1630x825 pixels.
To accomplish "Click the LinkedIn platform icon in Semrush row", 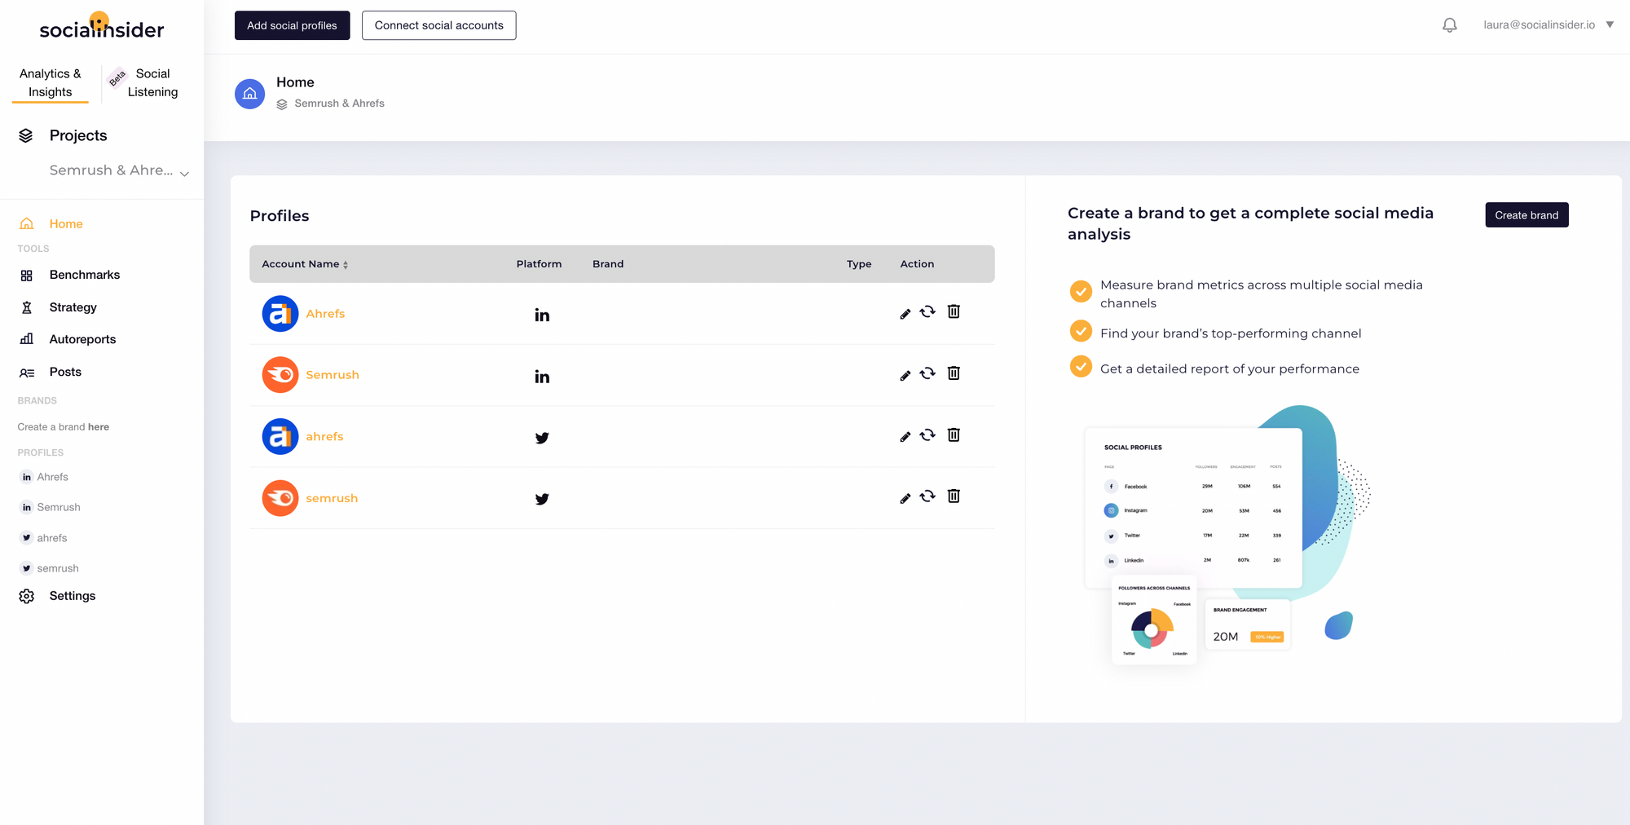I will click(542, 376).
